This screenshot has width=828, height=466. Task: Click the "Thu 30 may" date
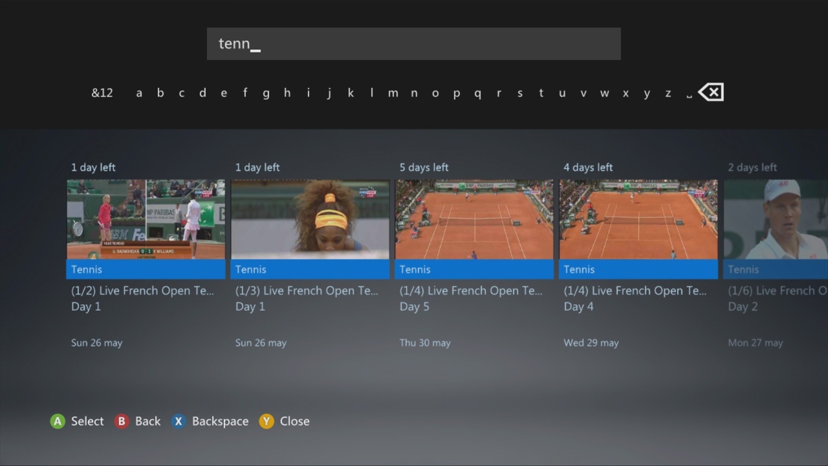tap(425, 343)
